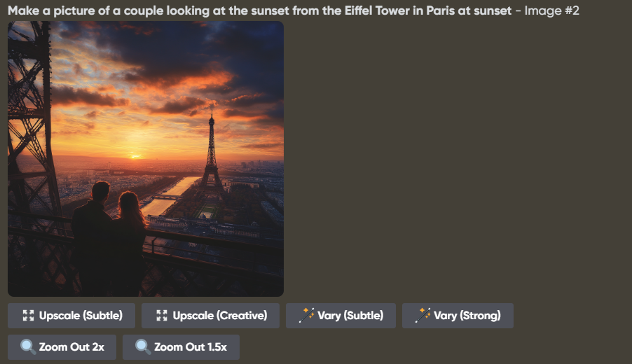Click the prompt text about the couple

click(x=259, y=10)
